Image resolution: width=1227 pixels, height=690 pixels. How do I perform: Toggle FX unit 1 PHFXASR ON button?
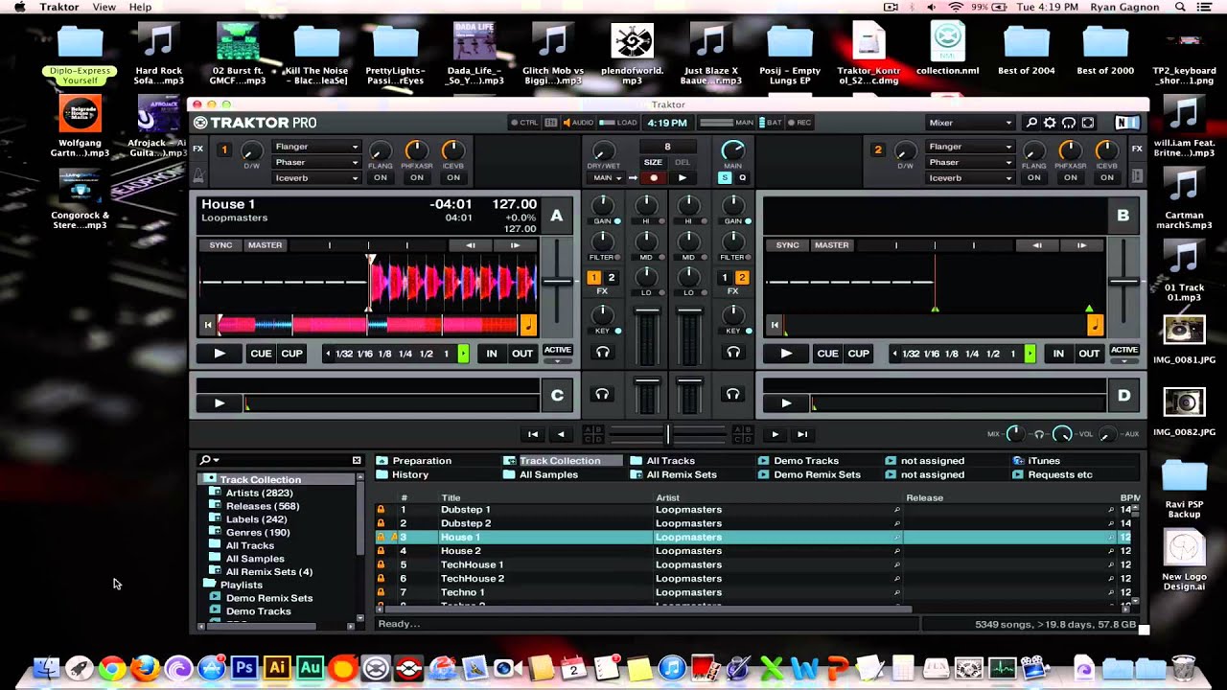417,177
